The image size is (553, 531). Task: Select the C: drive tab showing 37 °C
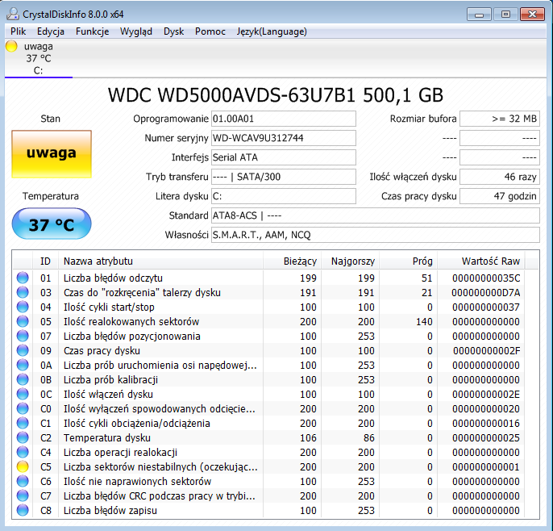point(39,58)
